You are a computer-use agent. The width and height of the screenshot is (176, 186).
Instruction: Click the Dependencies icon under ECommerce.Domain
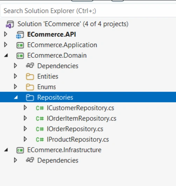pos(30,66)
